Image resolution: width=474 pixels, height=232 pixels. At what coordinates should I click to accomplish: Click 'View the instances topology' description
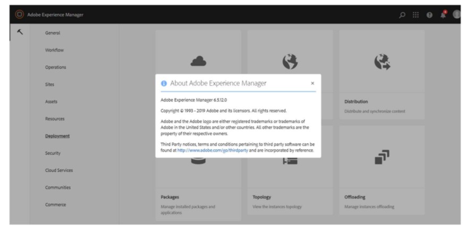[x=277, y=207]
